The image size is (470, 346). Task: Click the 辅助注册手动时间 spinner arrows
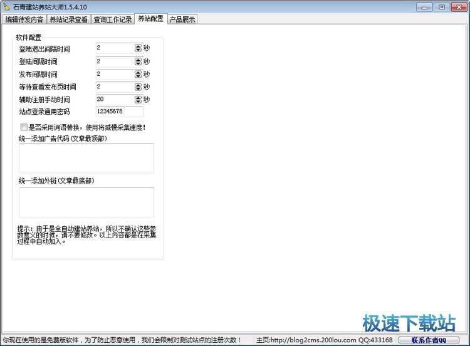(x=138, y=99)
